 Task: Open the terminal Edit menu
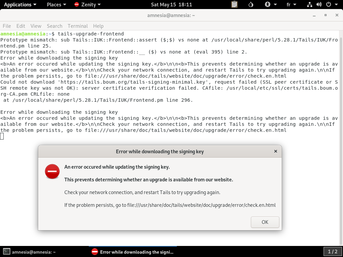(21, 26)
